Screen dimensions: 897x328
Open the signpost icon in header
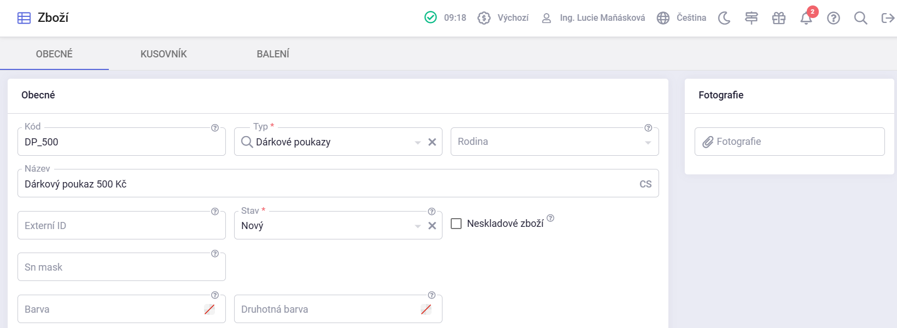click(x=752, y=18)
